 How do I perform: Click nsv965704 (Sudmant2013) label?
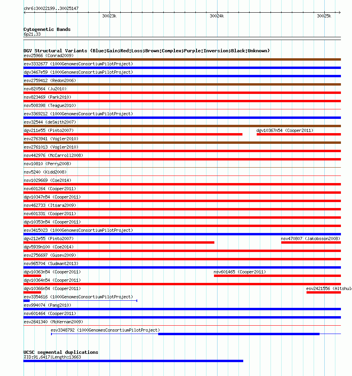coord(51,263)
